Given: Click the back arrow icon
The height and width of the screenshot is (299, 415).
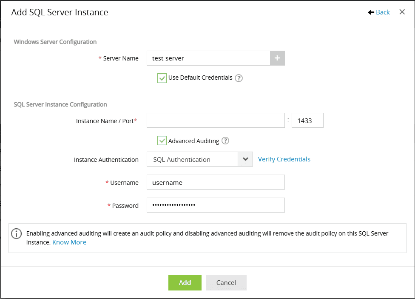Looking at the screenshot, I should 371,12.
